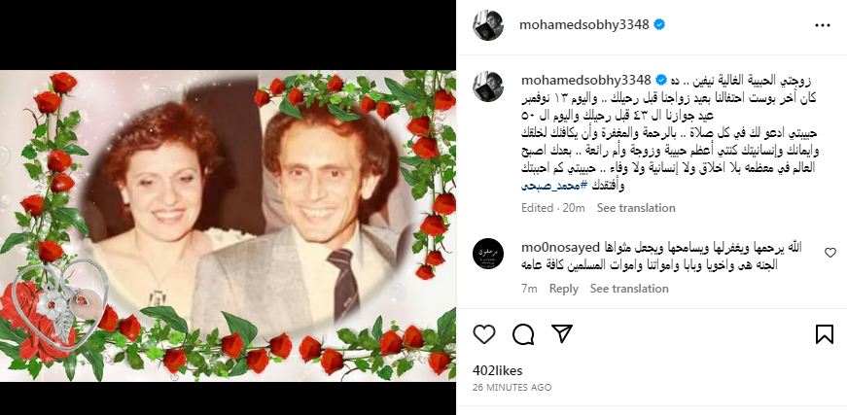Open mohamedsobhy3348 username in the caption
This screenshot has width=847, height=415.
[586, 81]
